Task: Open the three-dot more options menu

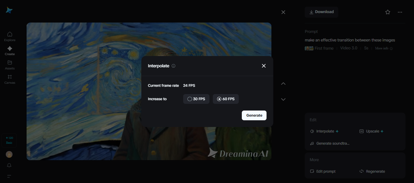Action: 400,12
